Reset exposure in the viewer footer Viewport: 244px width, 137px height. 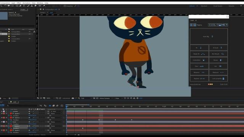pos(137,98)
